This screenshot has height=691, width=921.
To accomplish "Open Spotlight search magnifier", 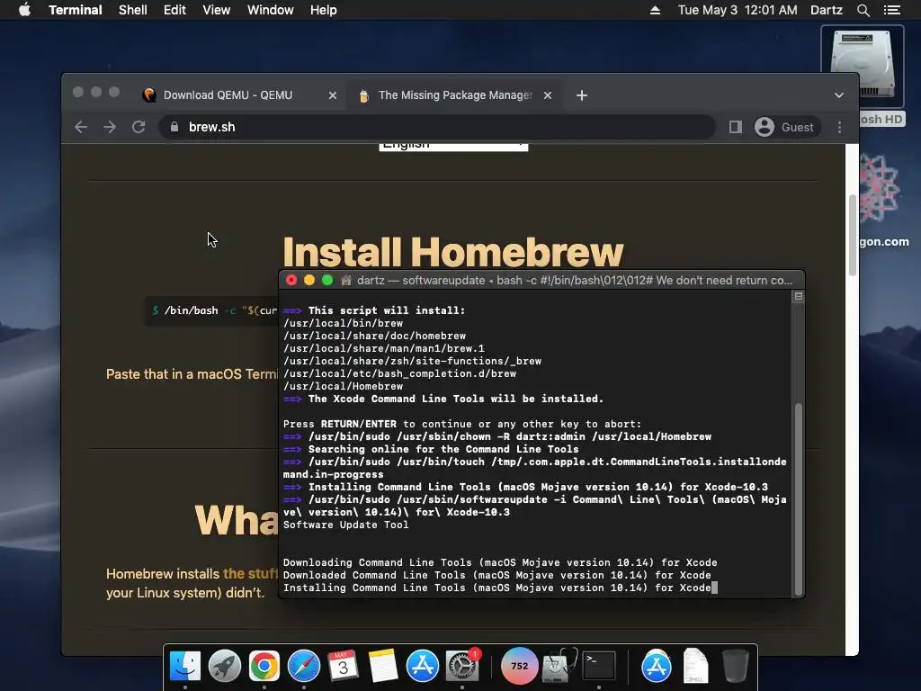I will click(x=863, y=10).
